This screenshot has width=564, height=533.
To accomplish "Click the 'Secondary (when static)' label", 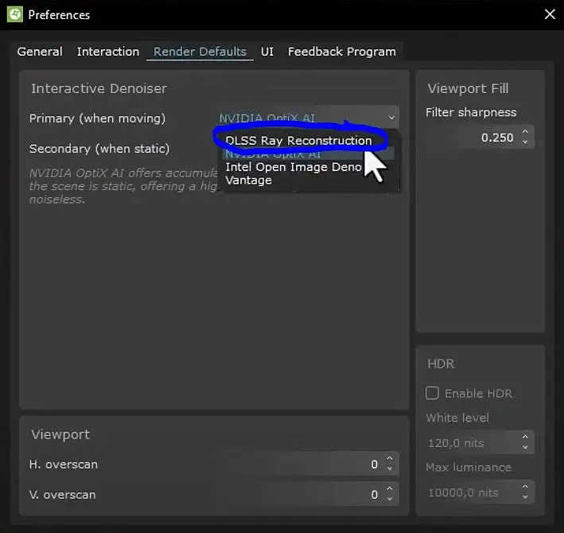I will pos(99,149).
